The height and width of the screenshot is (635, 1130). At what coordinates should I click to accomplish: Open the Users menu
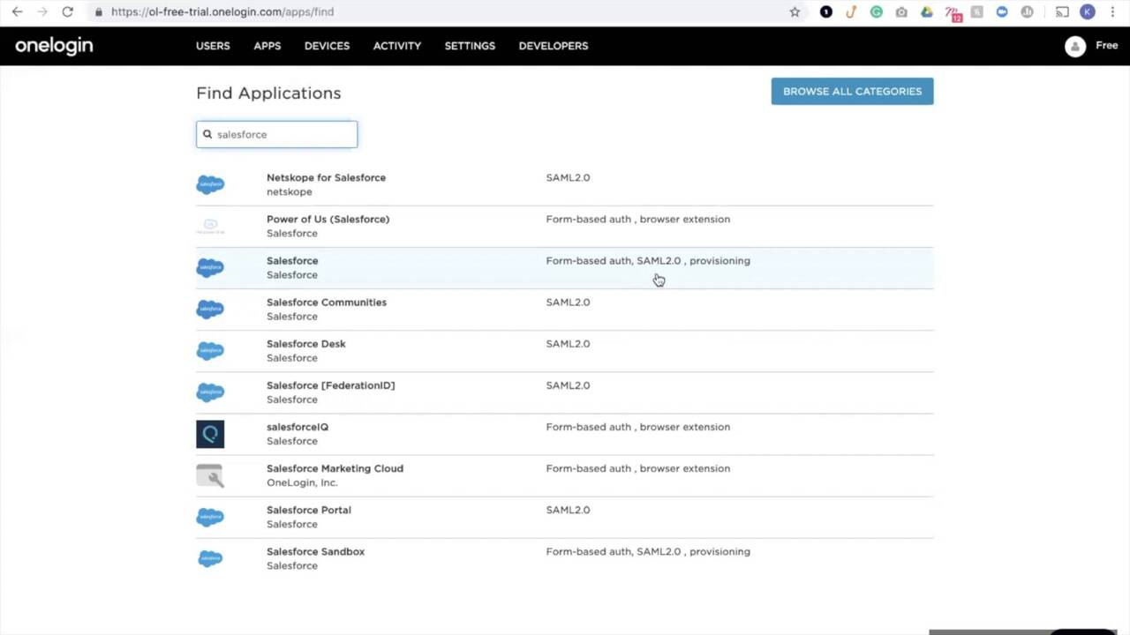point(213,46)
